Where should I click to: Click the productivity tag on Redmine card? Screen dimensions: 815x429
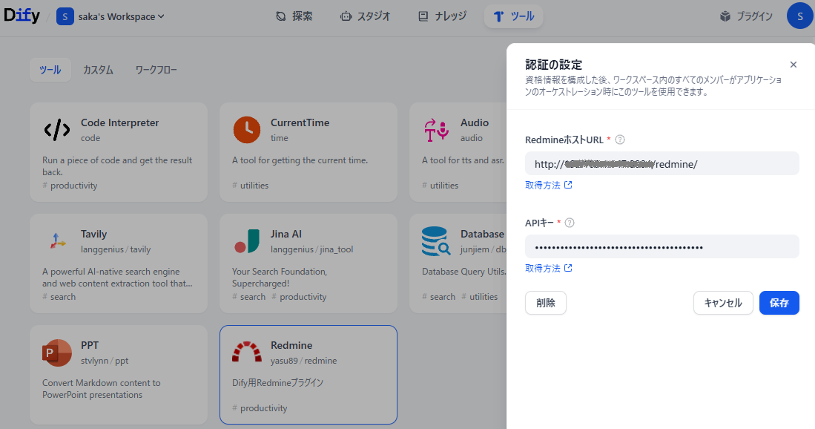click(260, 408)
